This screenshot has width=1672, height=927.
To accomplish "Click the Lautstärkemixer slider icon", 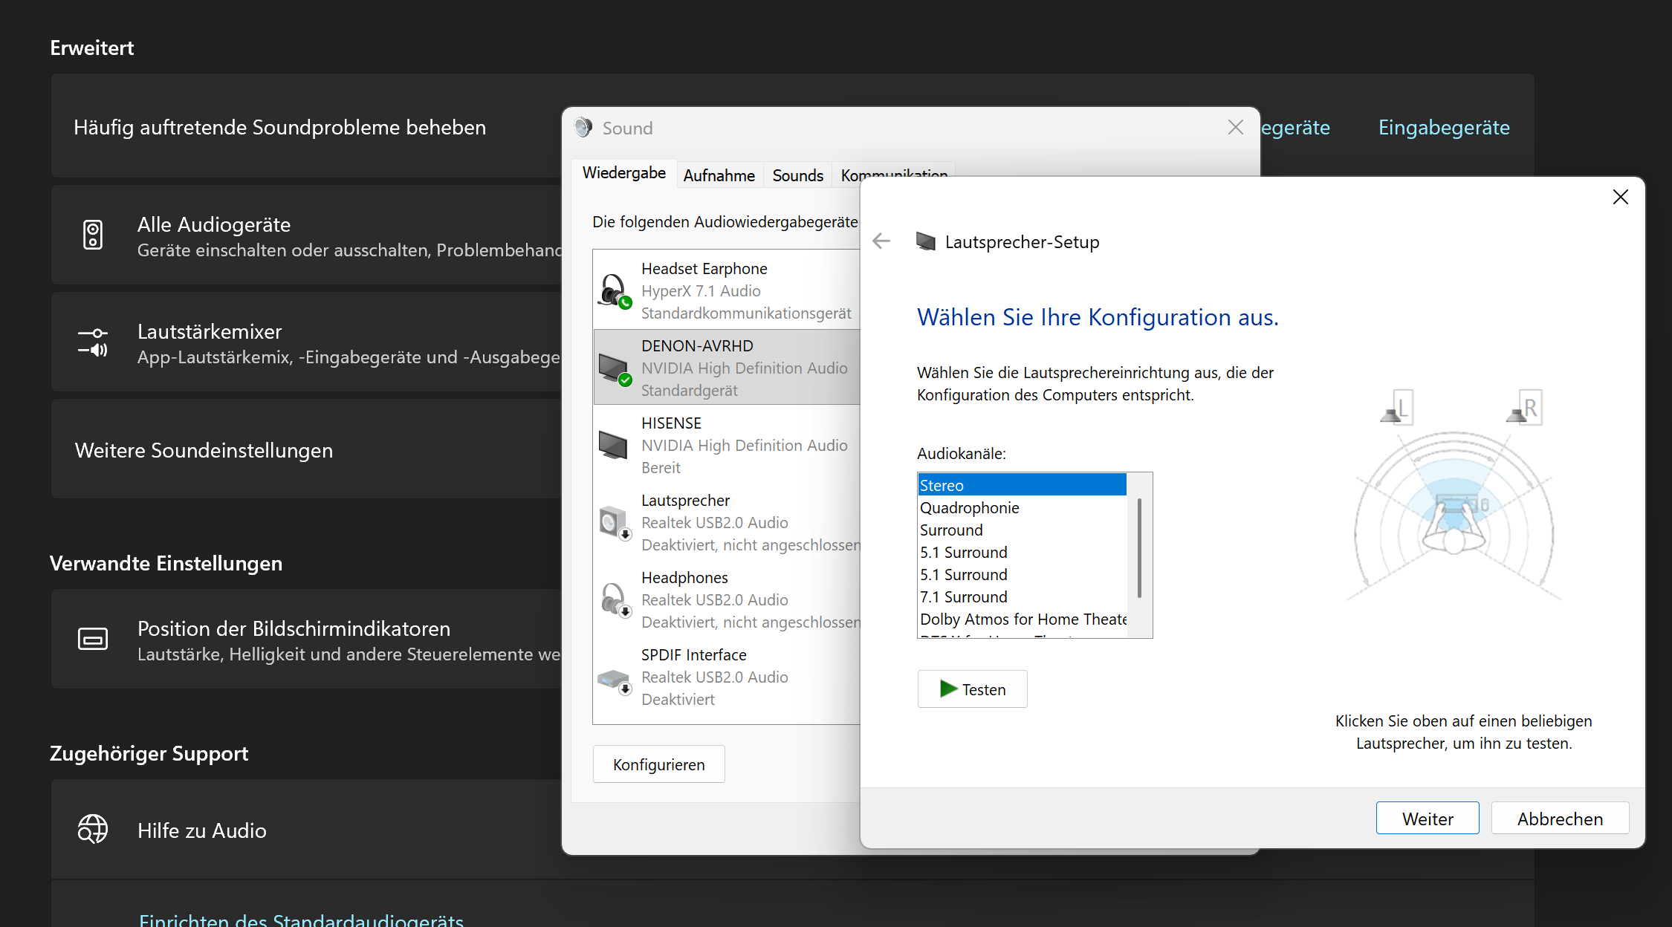I will pos(93,342).
